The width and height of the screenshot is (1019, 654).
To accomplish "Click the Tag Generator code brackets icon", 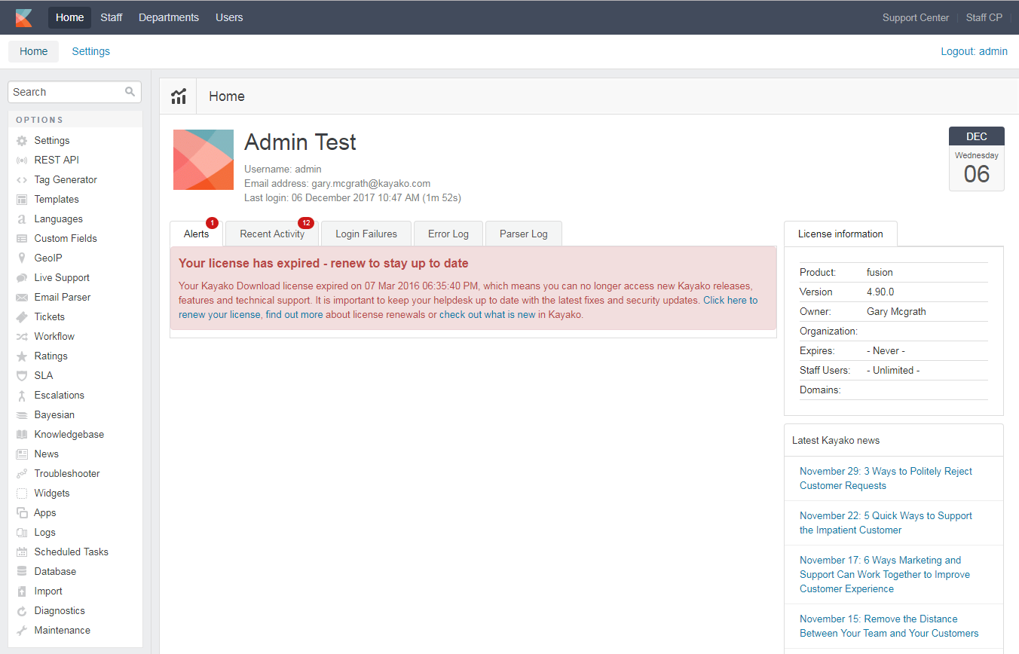I will pos(22,180).
